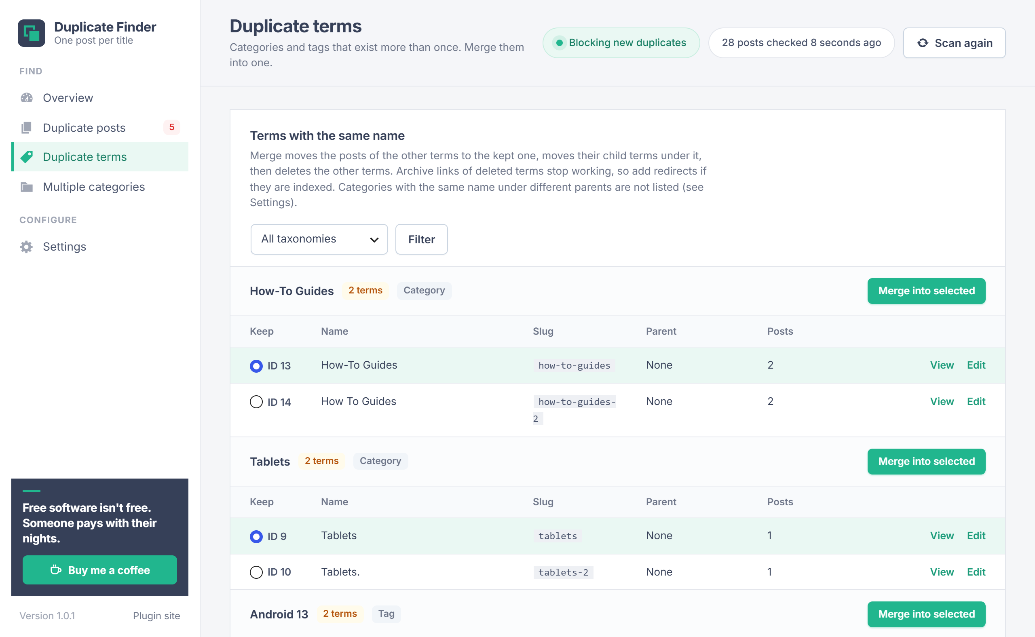1035x637 pixels.
Task: Edit the ID 9 Tablets term
Action: (x=976, y=536)
